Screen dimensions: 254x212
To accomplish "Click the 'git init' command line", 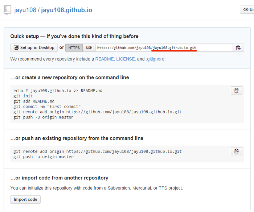I will coord(23,96).
